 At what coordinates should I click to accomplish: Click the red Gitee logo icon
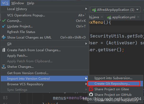(x=91, y=89)
